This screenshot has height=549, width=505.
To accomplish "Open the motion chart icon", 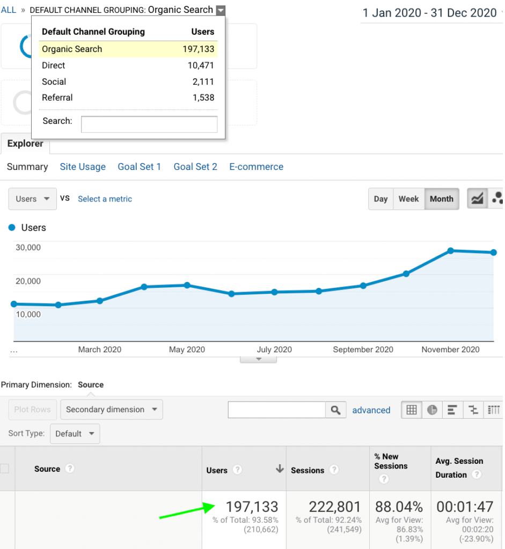I will pyautogui.click(x=497, y=199).
